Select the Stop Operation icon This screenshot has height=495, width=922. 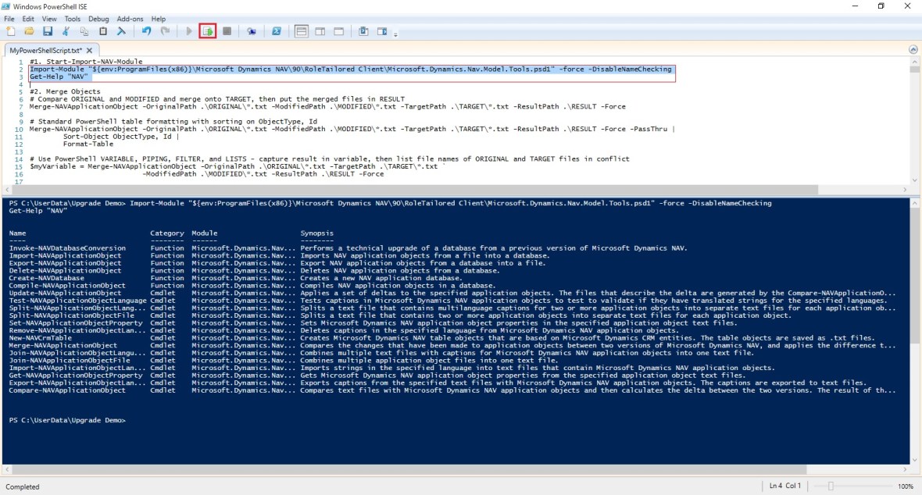pos(226,31)
